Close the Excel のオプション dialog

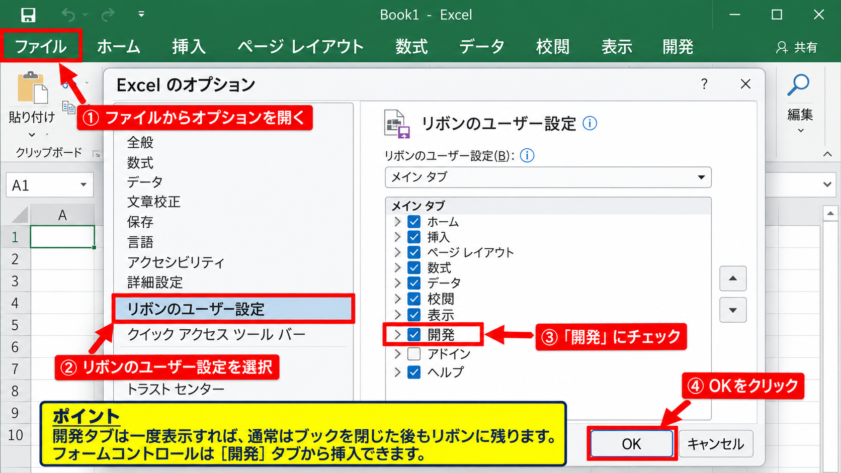point(745,84)
